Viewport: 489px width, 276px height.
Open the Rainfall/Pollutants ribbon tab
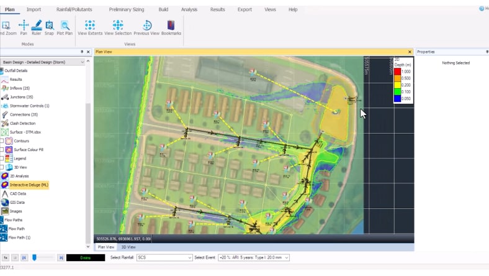(x=74, y=9)
